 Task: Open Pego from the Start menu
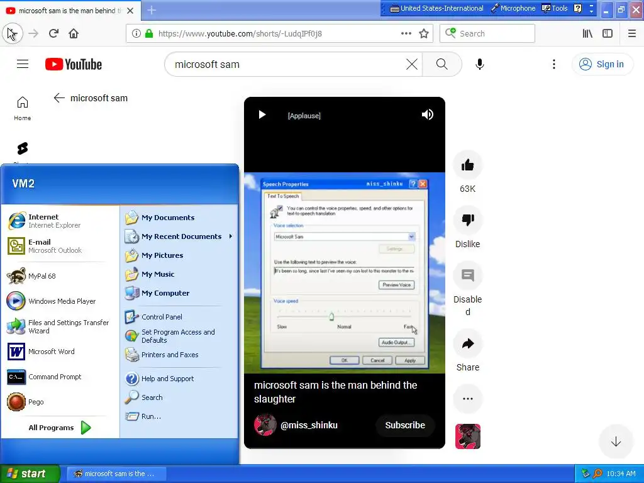(60, 402)
